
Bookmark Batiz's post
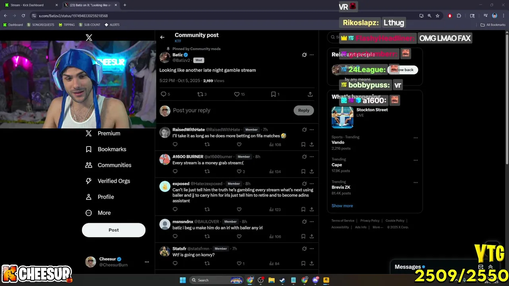pos(273,94)
